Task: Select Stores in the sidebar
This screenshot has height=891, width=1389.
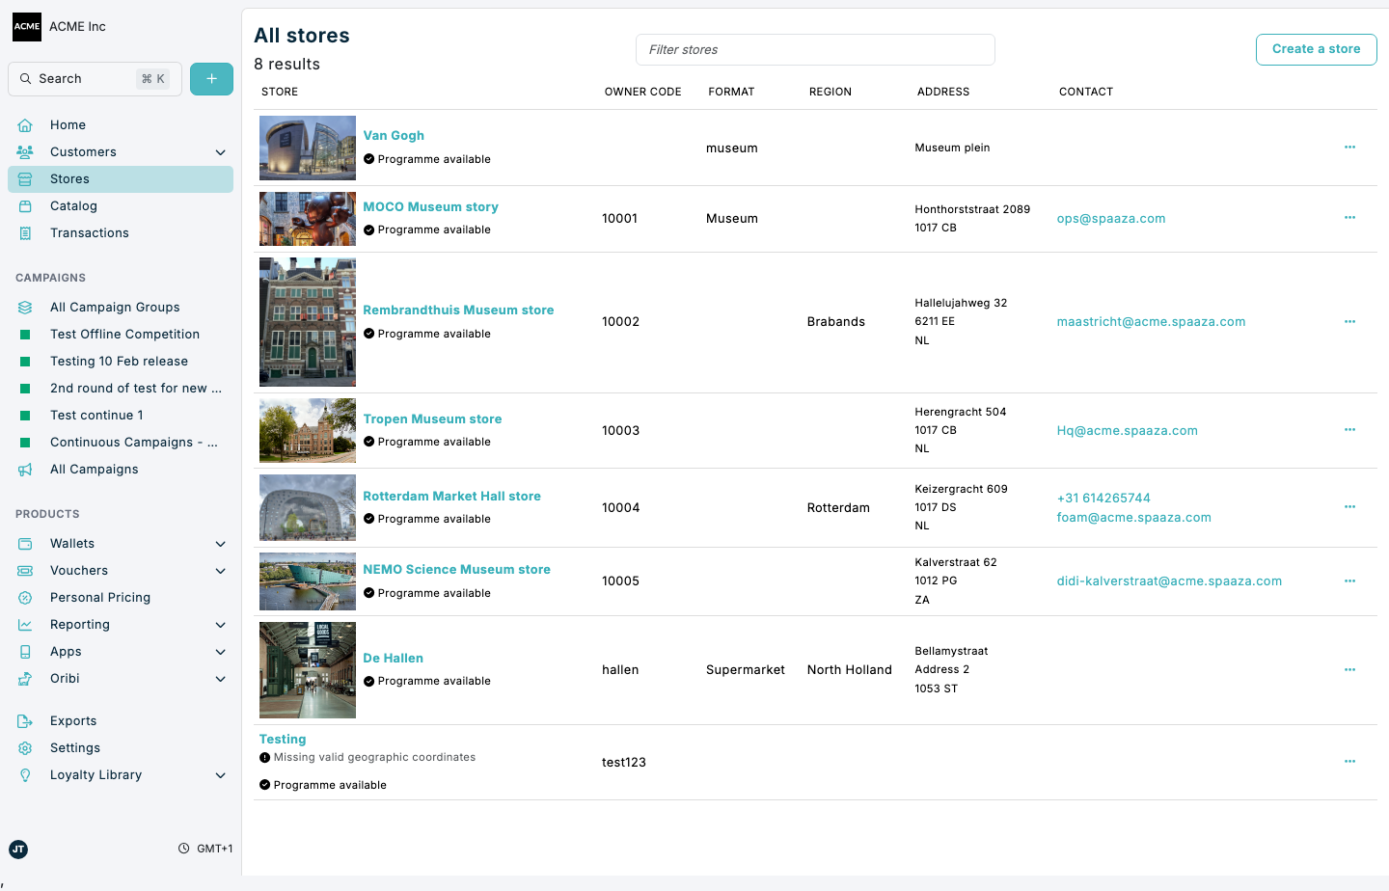Action: point(70,178)
